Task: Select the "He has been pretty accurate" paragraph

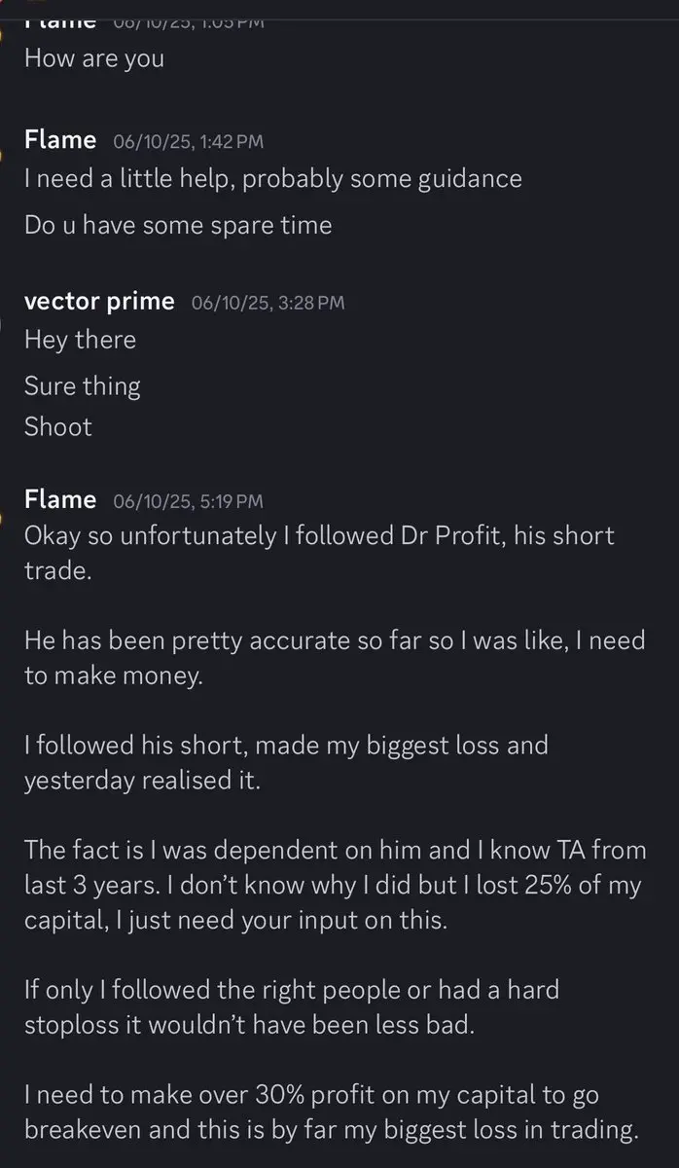Action: point(334,659)
